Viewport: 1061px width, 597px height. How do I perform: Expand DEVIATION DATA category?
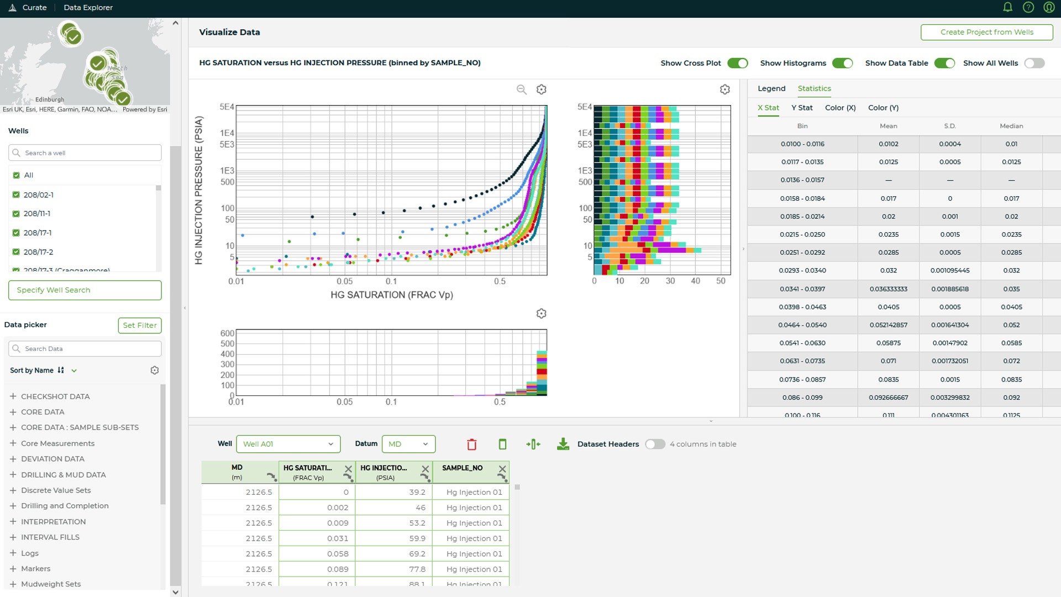(x=13, y=459)
